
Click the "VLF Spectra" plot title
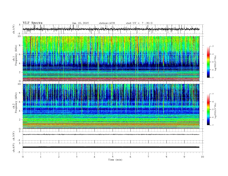(33, 23)
